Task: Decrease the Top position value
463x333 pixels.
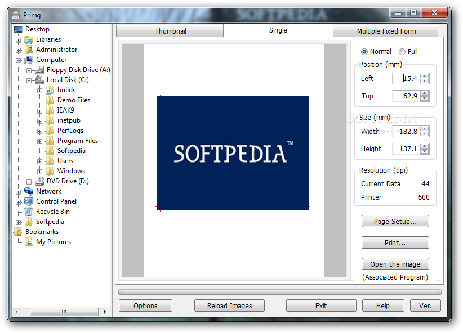Action: click(x=425, y=99)
